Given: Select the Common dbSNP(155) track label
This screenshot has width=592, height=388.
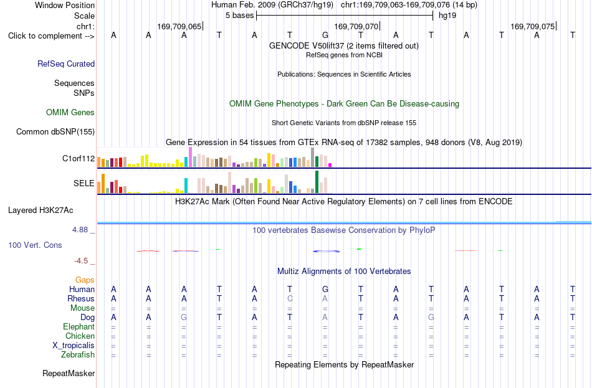Looking at the screenshot, I should pos(55,132).
